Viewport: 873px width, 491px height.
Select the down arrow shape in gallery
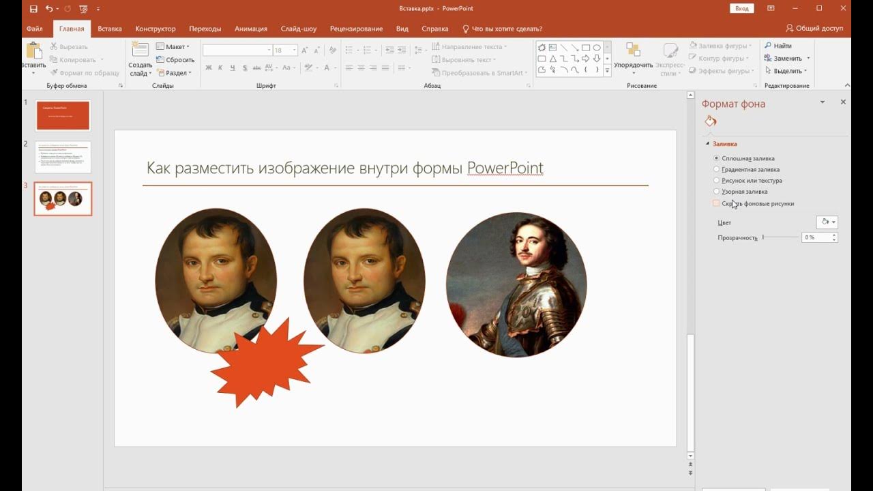pyautogui.click(x=597, y=59)
